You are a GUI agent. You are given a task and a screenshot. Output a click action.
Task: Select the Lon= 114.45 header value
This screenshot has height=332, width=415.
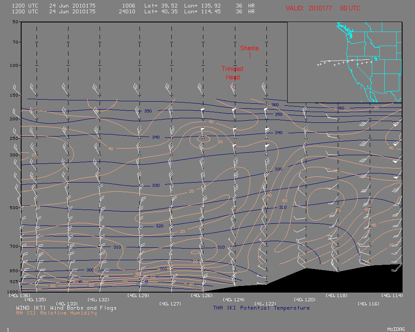click(x=203, y=12)
